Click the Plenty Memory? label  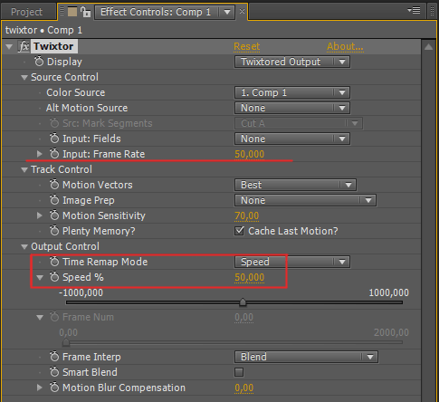pos(99,231)
